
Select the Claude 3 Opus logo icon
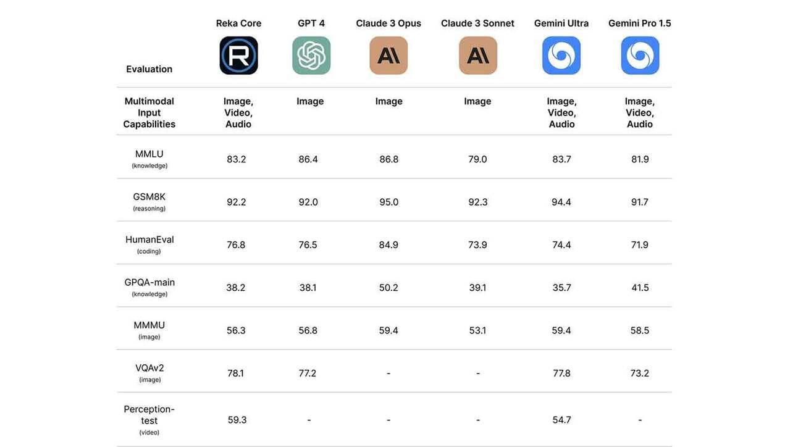click(x=388, y=56)
